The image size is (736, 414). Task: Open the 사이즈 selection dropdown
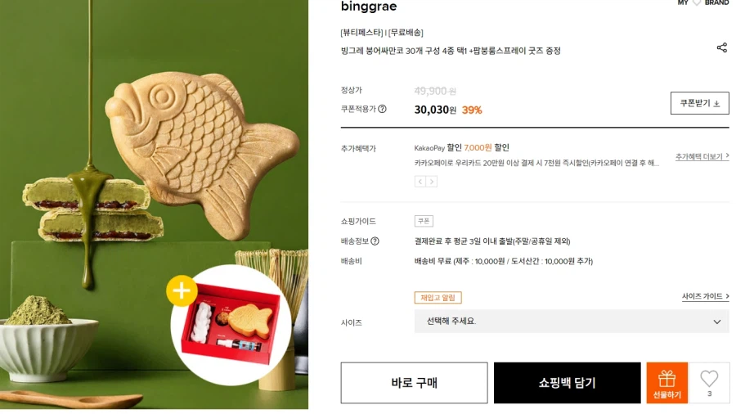(572, 322)
